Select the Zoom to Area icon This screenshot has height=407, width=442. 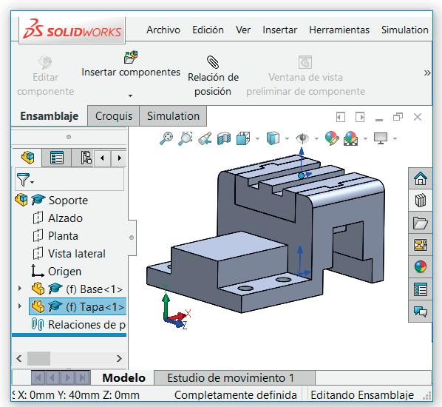click(186, 138)
